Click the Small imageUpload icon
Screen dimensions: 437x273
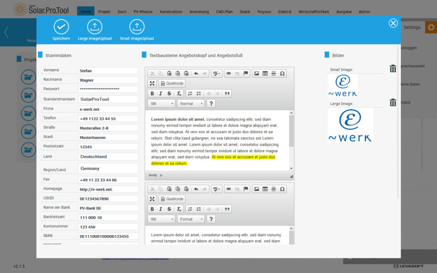[x=137, y=27]
